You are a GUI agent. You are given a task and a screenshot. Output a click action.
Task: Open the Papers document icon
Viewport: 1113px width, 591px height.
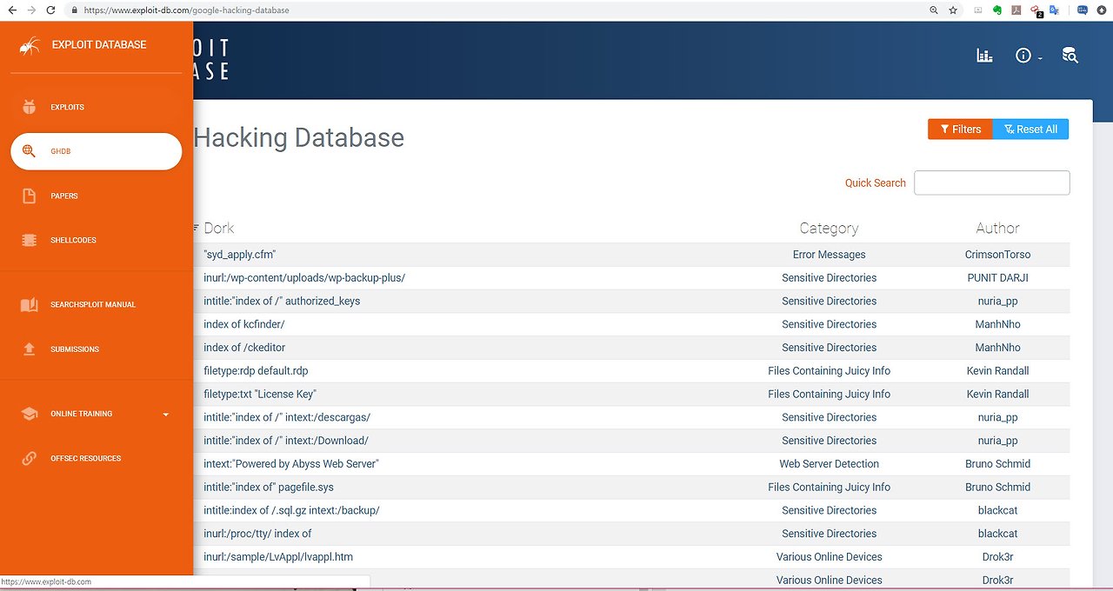click(x=30, y=196)
